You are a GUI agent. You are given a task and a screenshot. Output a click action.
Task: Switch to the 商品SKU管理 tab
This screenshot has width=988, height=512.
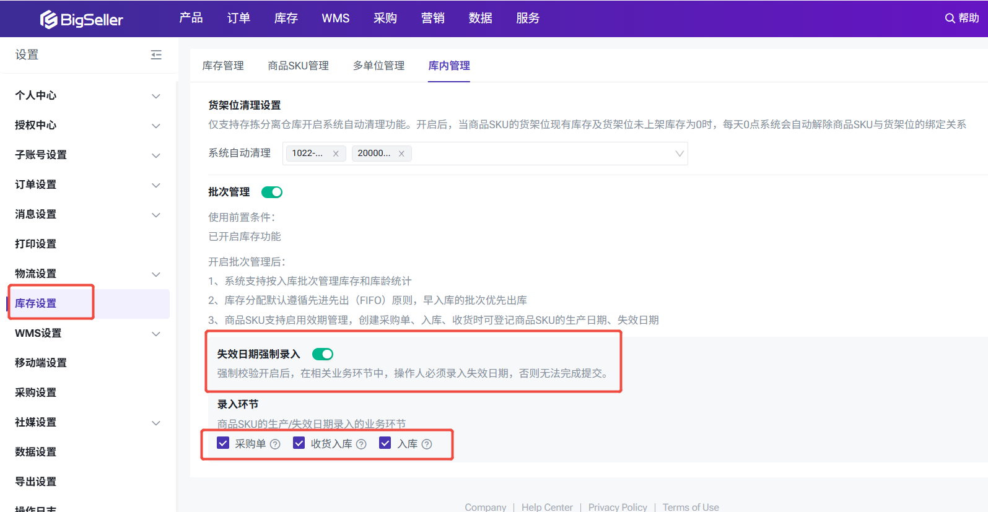click(298, 66)
